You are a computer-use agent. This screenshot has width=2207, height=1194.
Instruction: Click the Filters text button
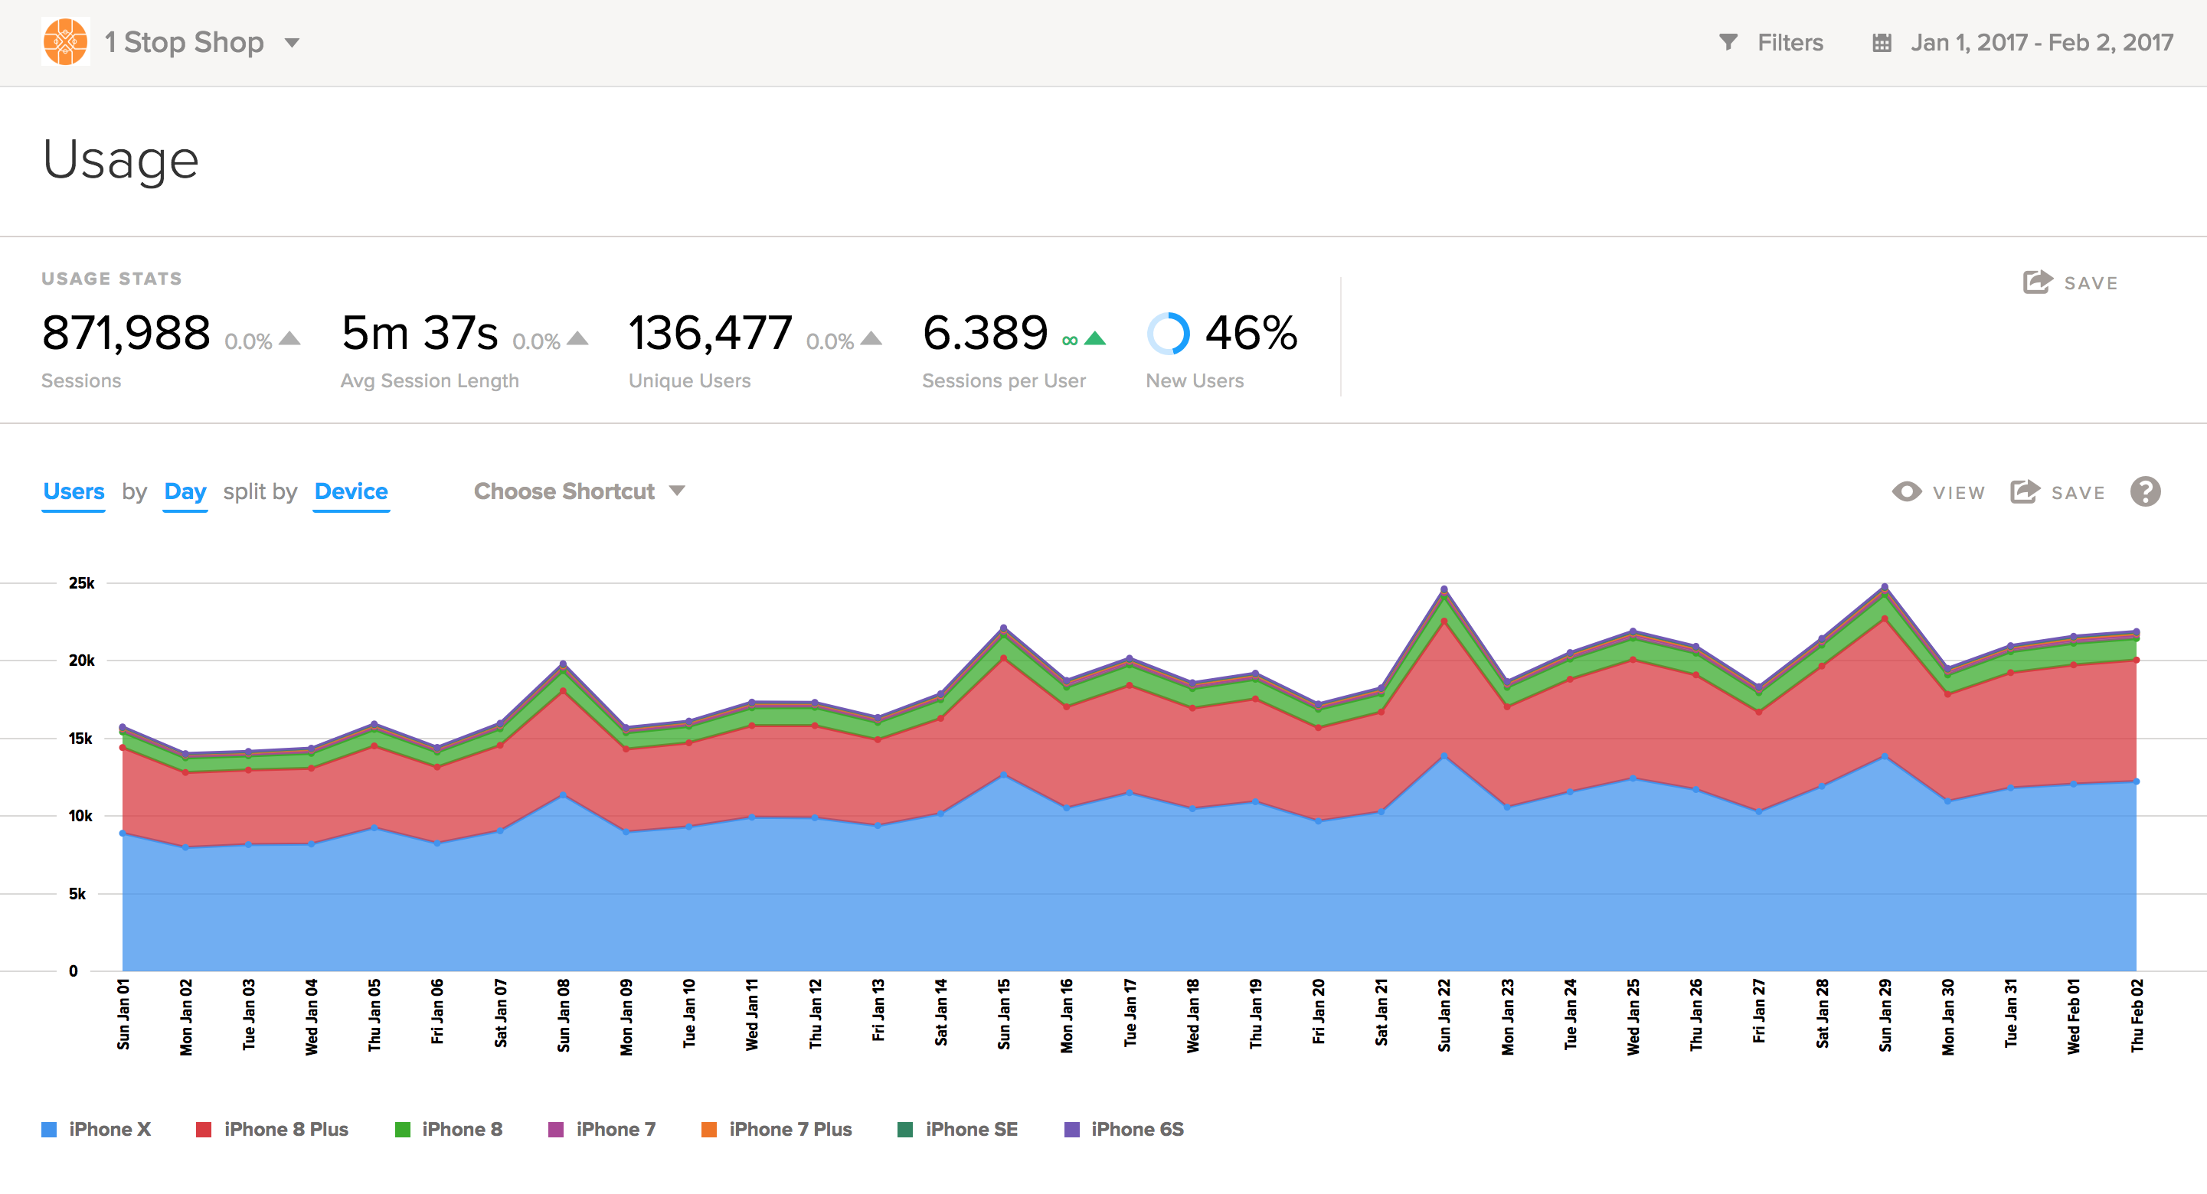(x=1790, y=43)
